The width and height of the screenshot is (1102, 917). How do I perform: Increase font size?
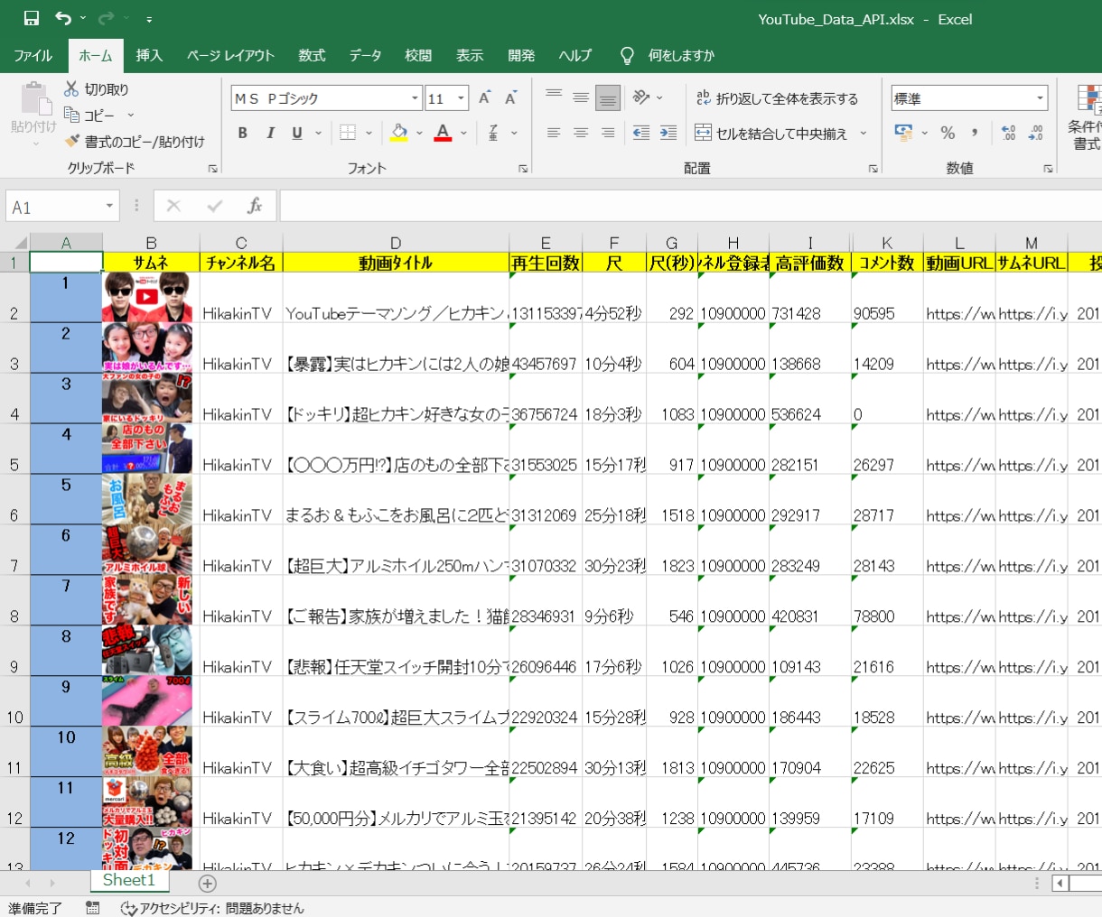point(485,98)
